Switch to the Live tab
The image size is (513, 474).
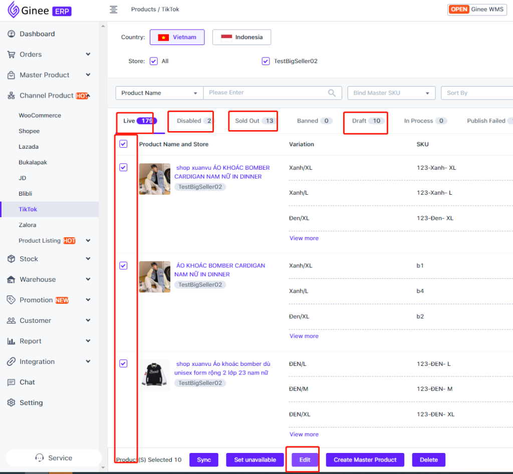pos(140,121)
